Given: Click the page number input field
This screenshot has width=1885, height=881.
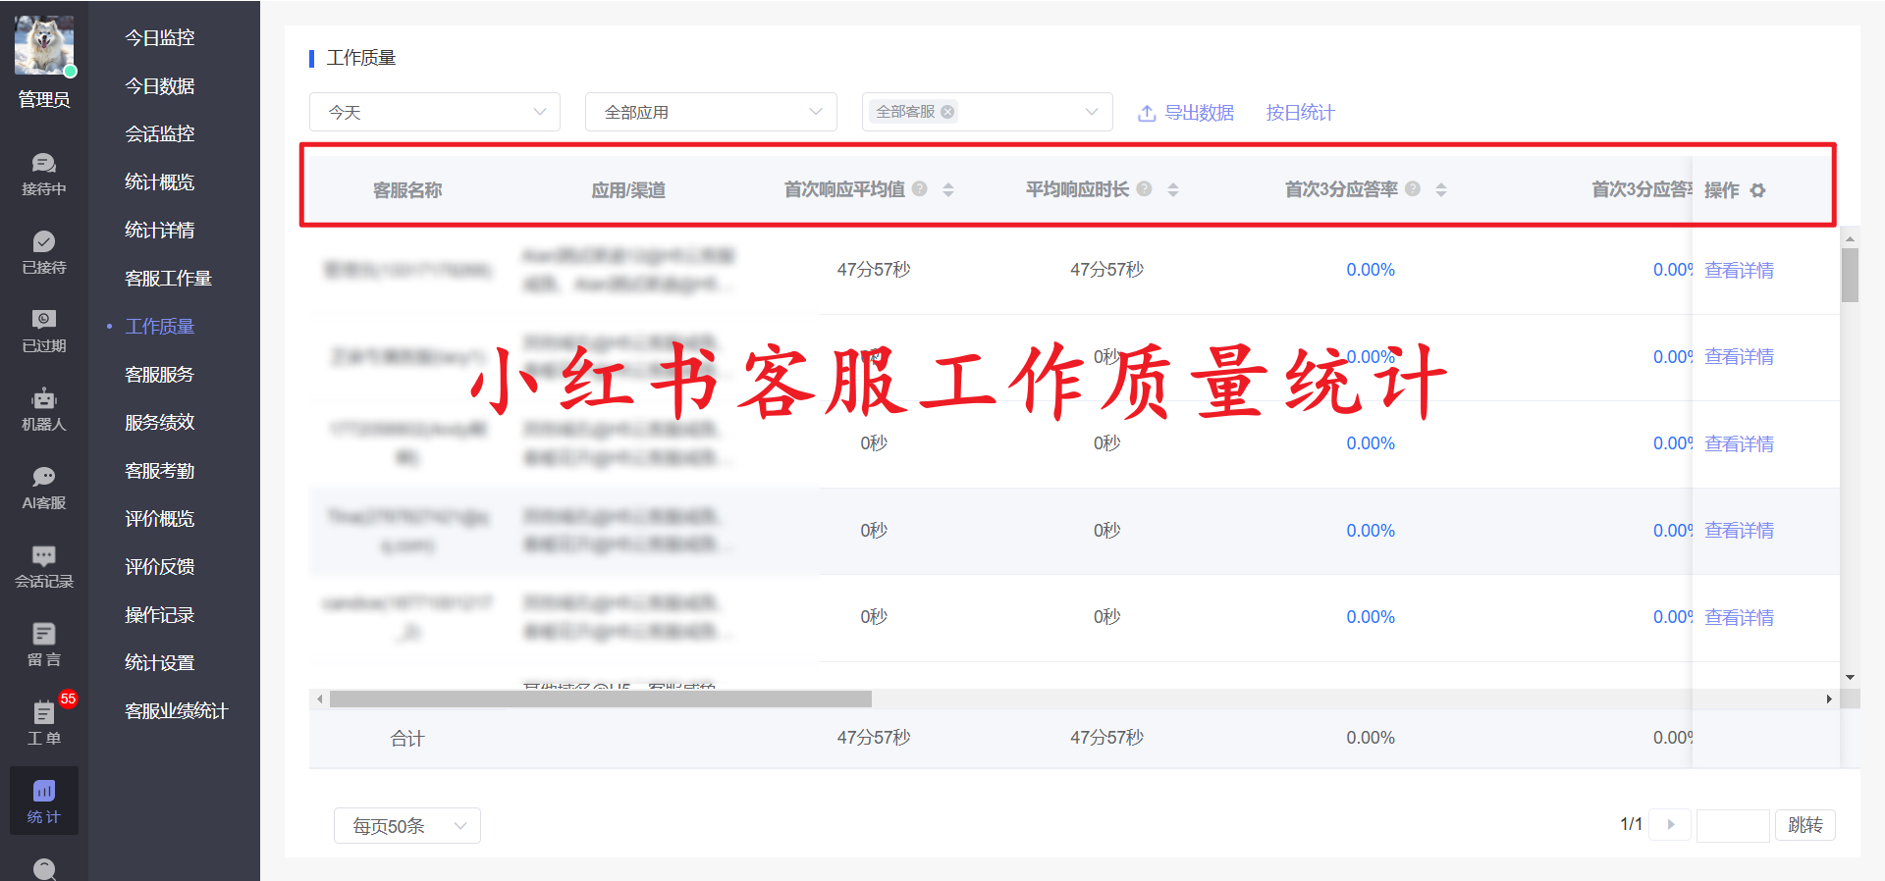Looking at the screenshot, I should [x=1733, y=825].
